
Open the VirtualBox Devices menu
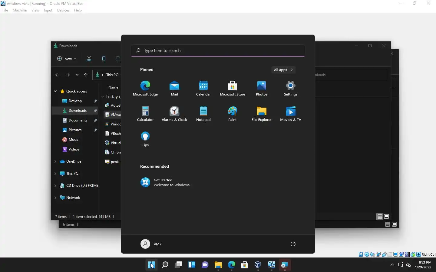(63, 10)
